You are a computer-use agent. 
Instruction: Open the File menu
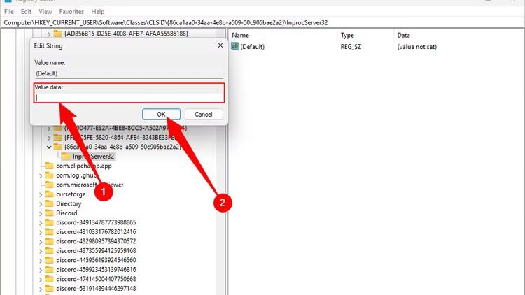[x=8, y=12]
